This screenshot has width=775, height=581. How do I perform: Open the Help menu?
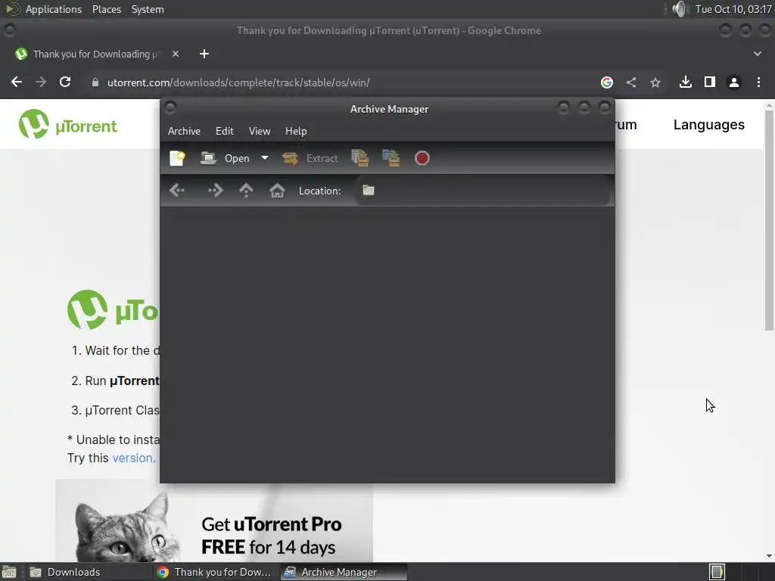(296, 131)
